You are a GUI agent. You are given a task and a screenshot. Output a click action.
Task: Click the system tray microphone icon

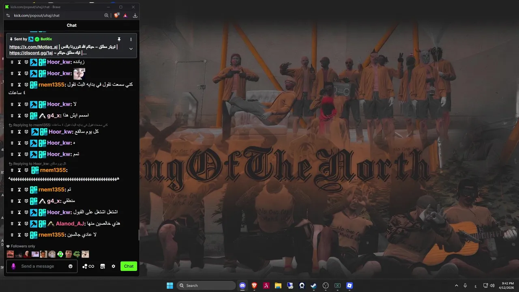point(465,286)
